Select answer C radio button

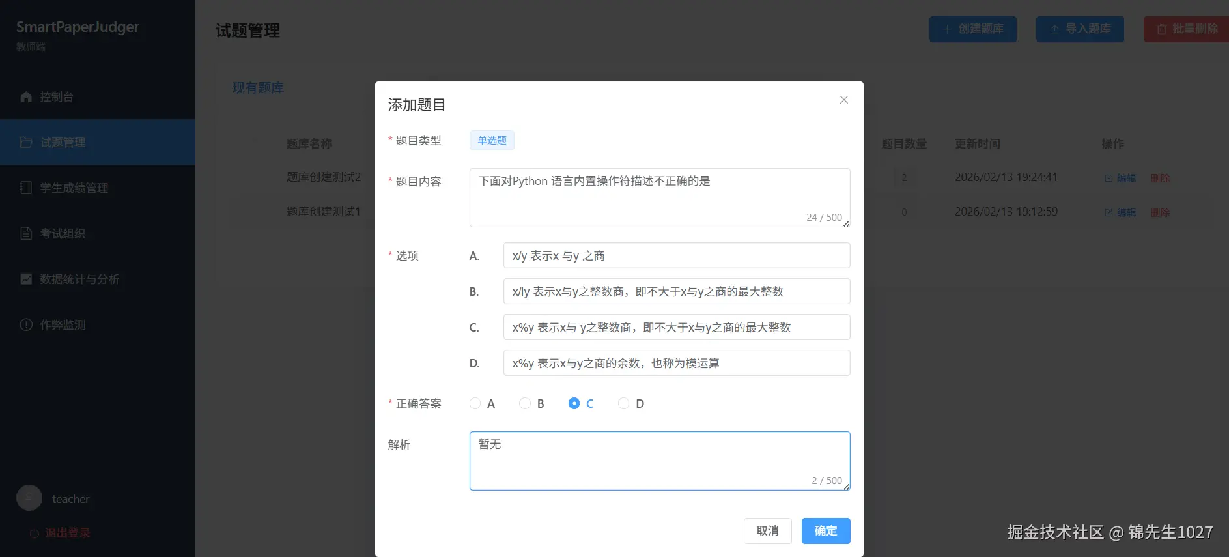[x=574, y=403]
